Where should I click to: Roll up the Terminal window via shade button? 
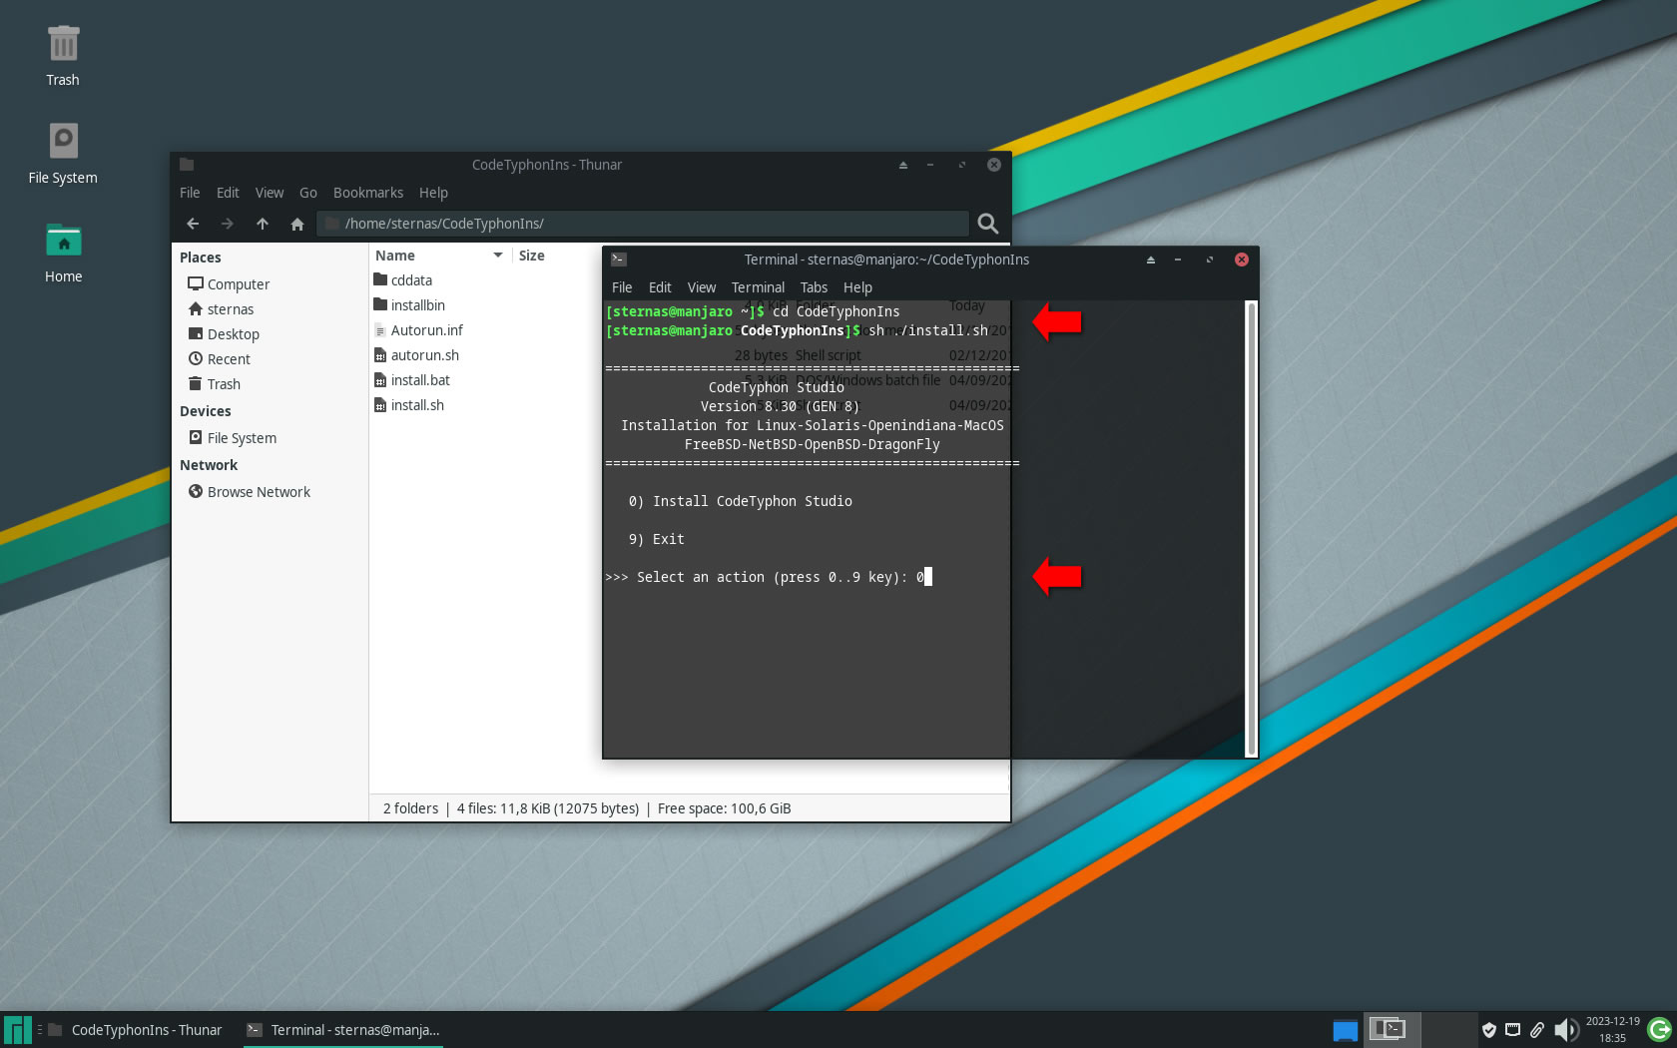click(1151, 260)
